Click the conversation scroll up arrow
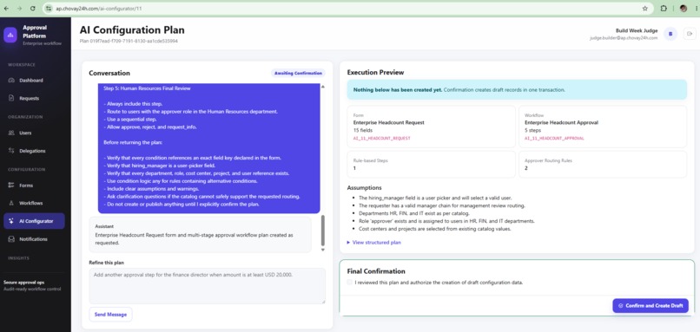Image resolution: width=700 pixels, height=332 pixels. pos(323,87)
